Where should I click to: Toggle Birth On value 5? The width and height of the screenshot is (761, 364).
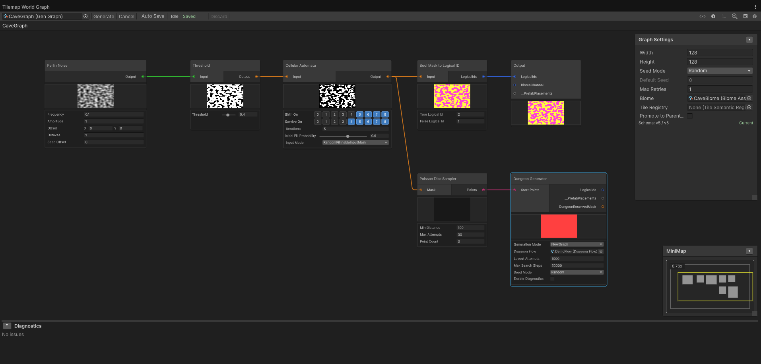(360, 114)
